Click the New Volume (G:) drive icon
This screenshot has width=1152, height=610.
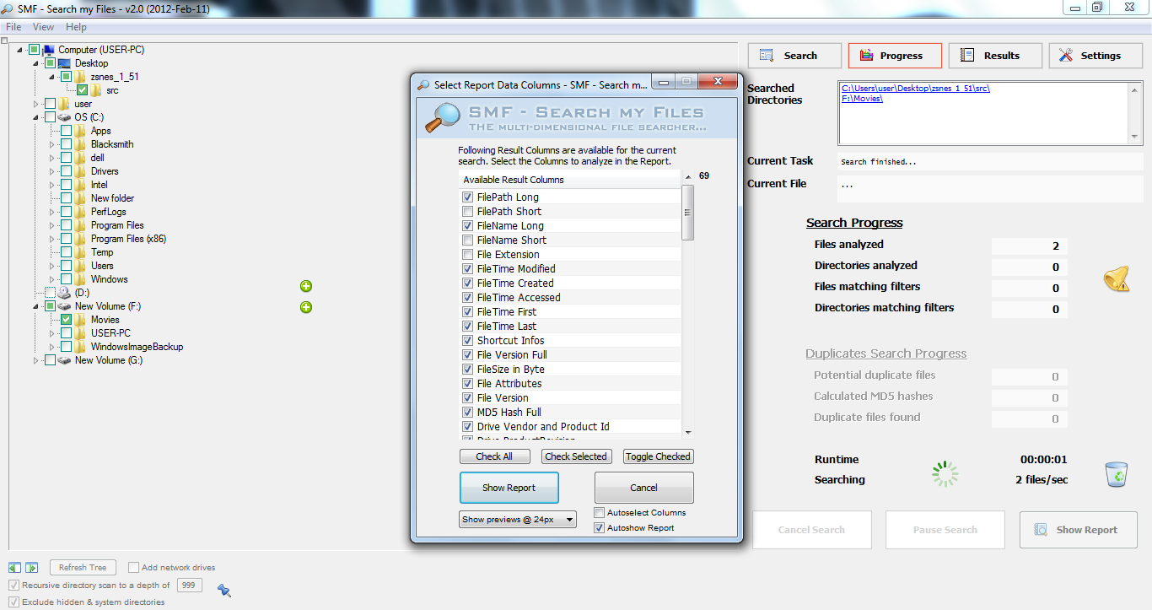pyautogui.click(x=64, y=360)
